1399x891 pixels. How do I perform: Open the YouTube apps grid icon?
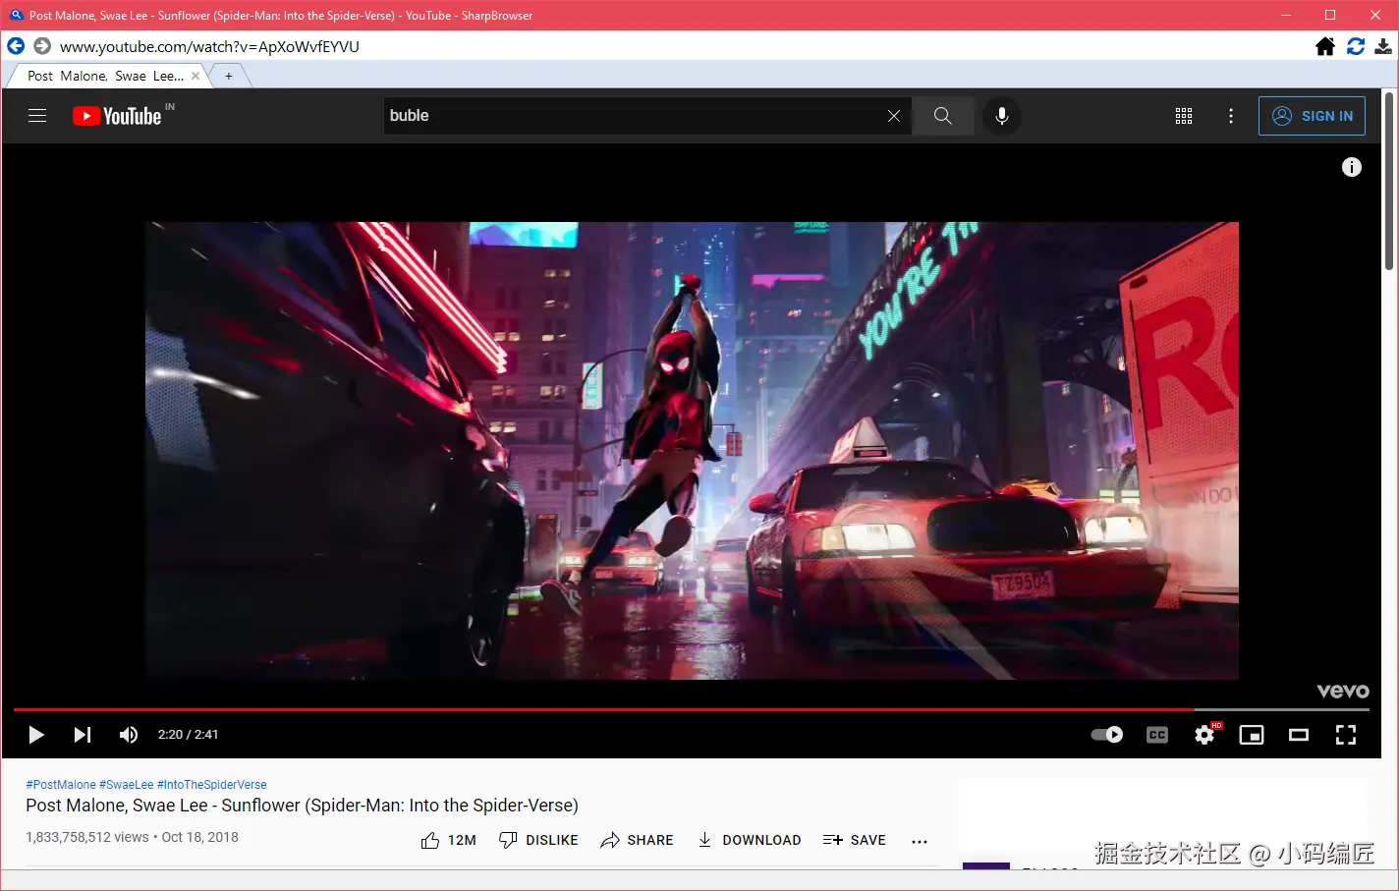[x=1183, y=115]
